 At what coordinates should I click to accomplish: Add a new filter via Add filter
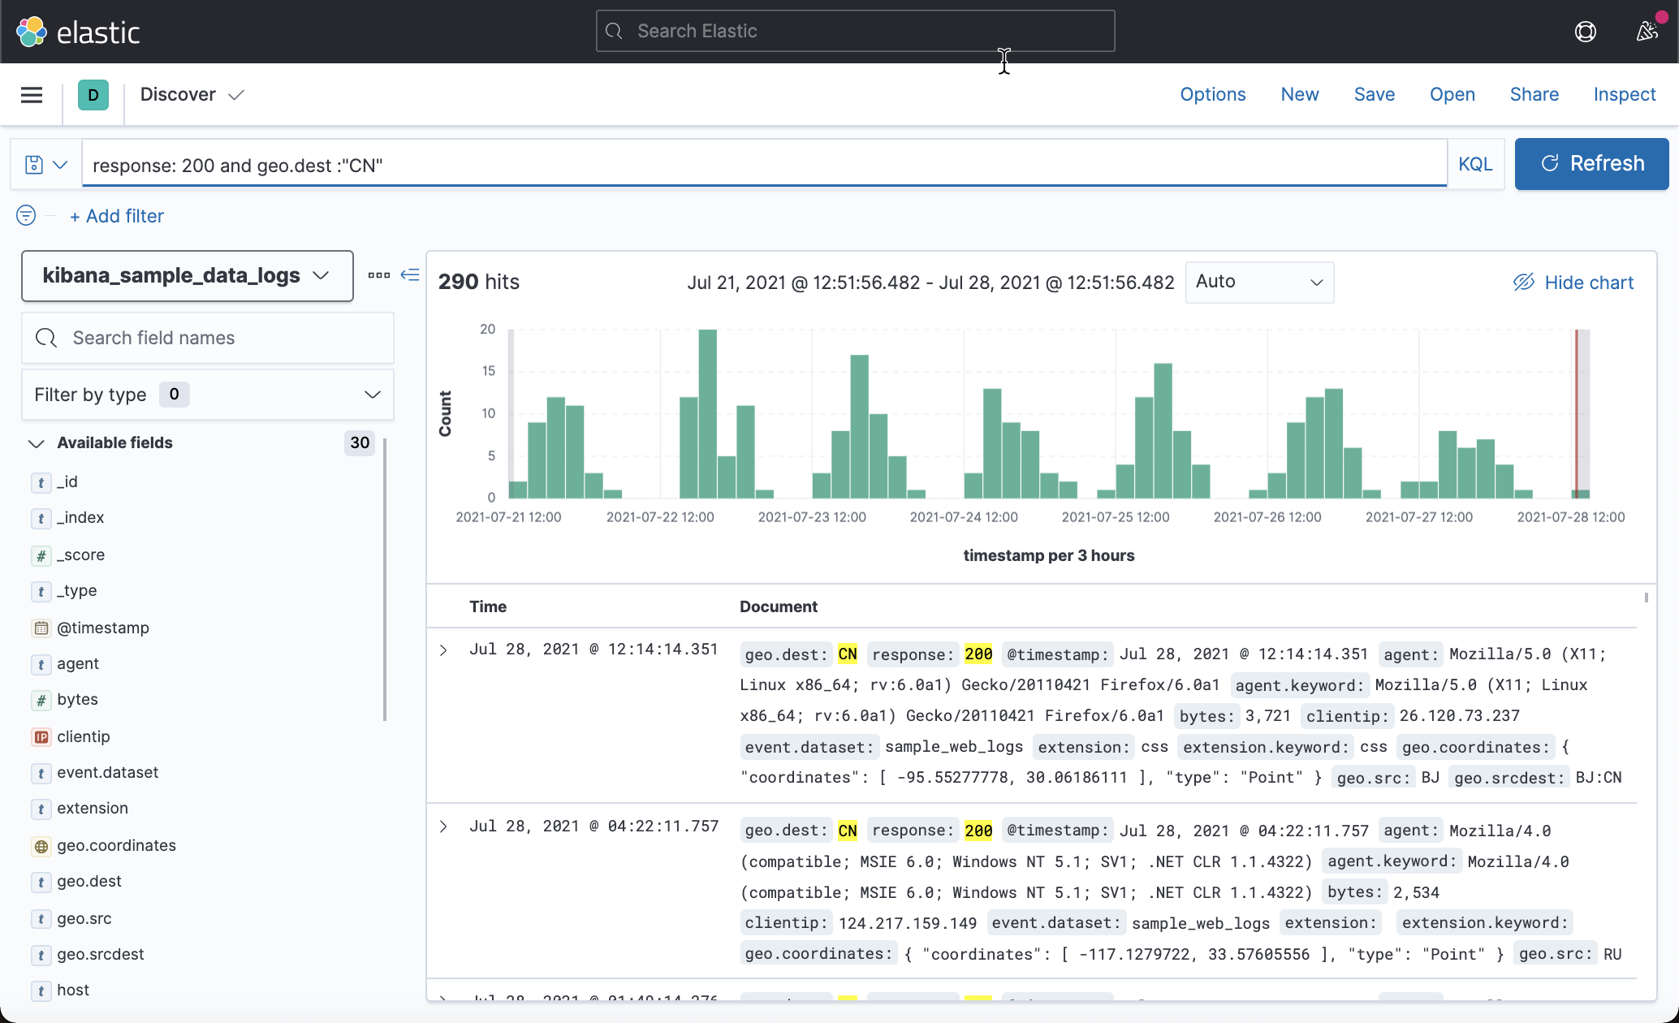116,215
